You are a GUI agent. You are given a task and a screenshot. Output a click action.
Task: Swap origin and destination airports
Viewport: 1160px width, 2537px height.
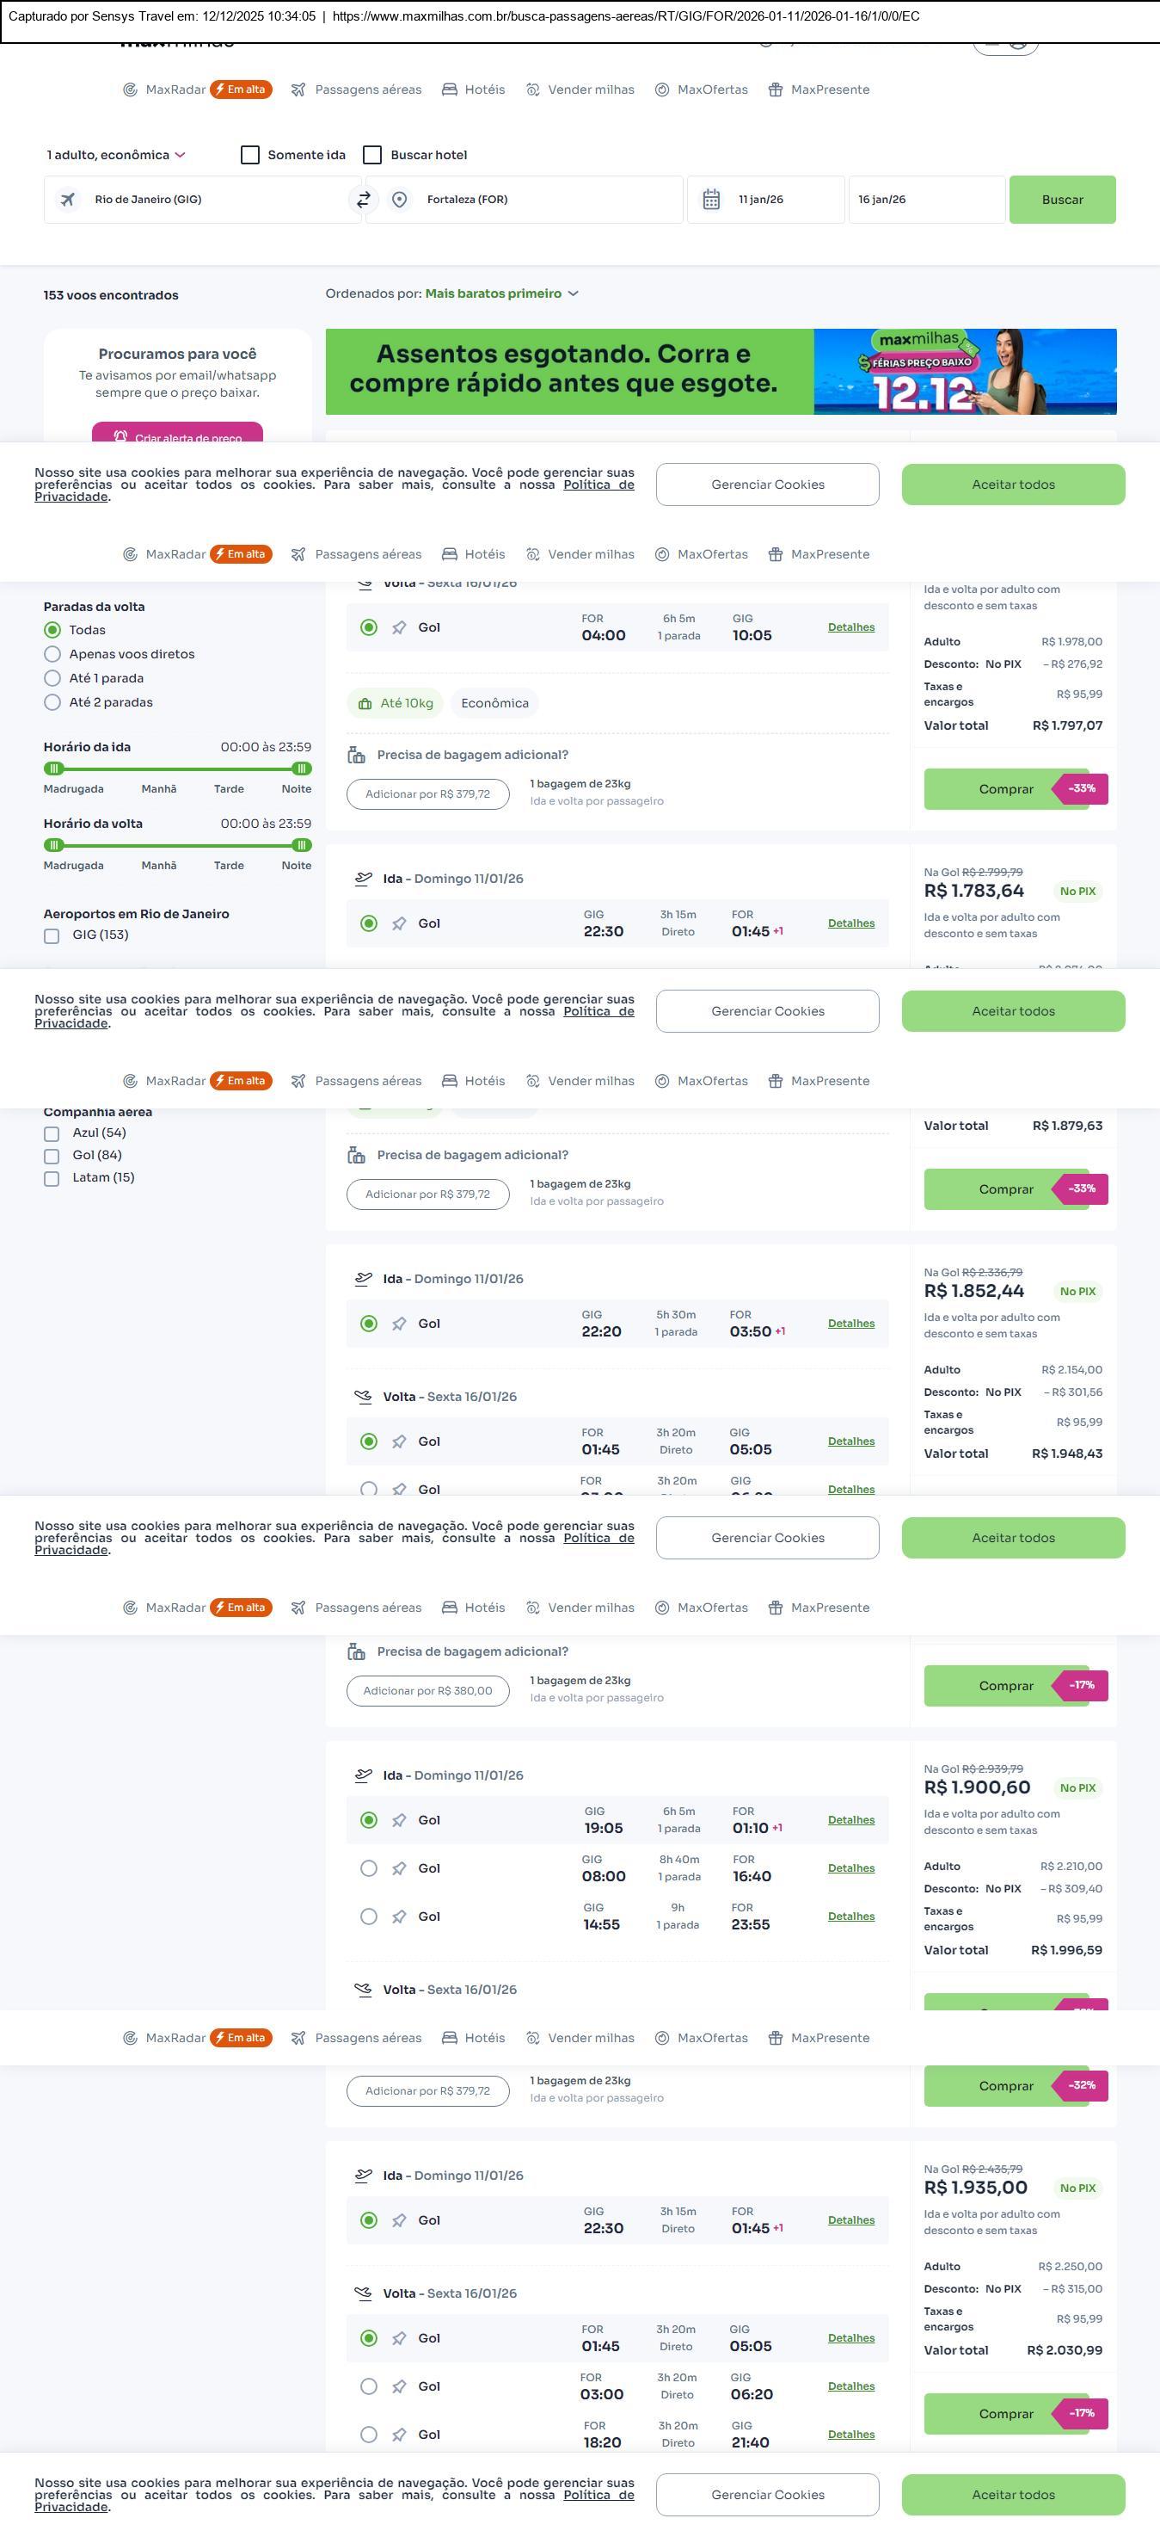point(363,200)
